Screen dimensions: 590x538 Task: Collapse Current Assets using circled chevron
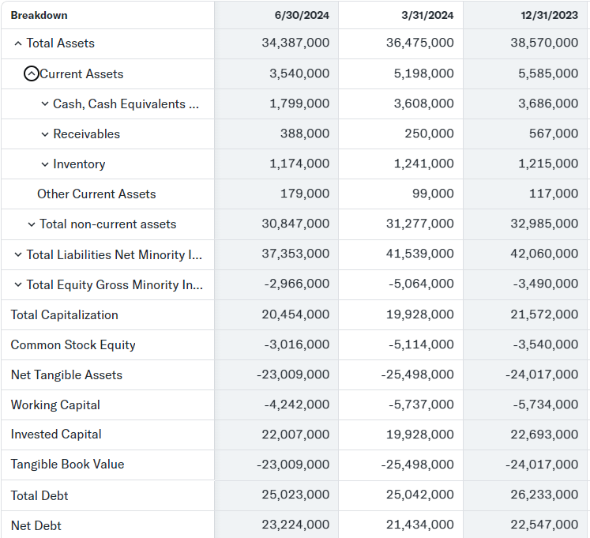[x=32, y=73]
